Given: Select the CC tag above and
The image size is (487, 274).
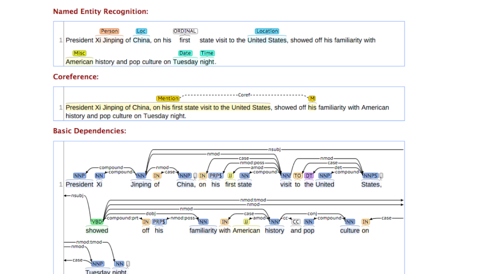Looking at the screenshot, I should (x=296, y=222).
